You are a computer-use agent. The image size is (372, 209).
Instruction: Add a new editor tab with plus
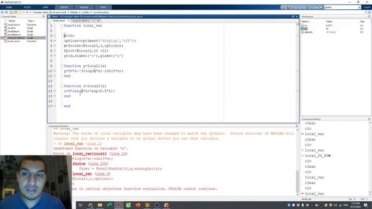click(98, 21)
